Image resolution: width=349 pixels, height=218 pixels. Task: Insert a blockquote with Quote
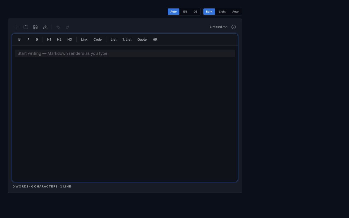pos(142,40)
